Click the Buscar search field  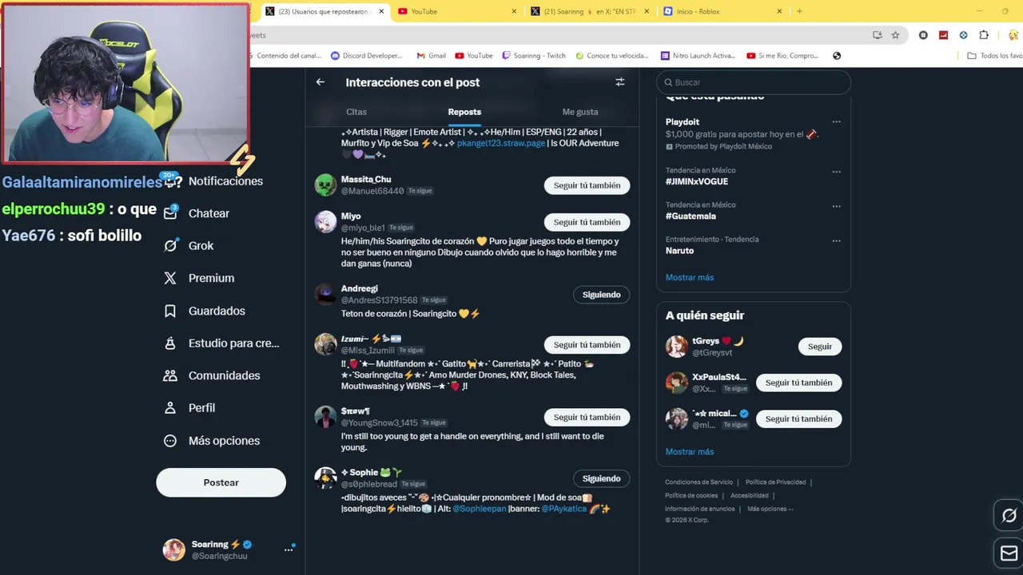tap(754, 82)
